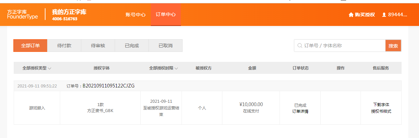The width and height of the screenshot is (419, 138).
Task: Click the 售后服务 column header
Action: pos(381,68)
